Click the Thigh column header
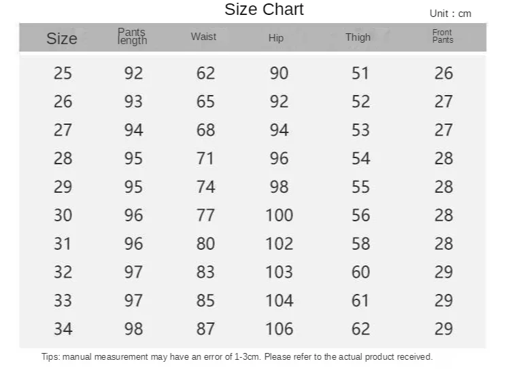 (x=358, y=37)
